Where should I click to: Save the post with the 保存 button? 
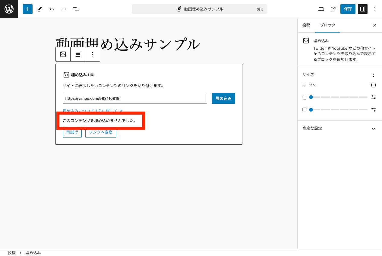pos(348,9)
